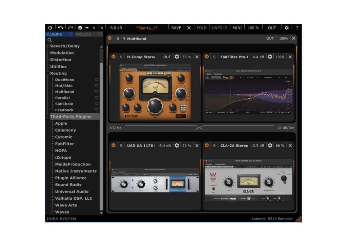Favorite the DualMono heart icon
The image size is (347, 244).
(97, 80)
